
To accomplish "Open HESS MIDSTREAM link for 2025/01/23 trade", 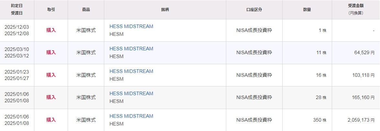I will 131,71.
